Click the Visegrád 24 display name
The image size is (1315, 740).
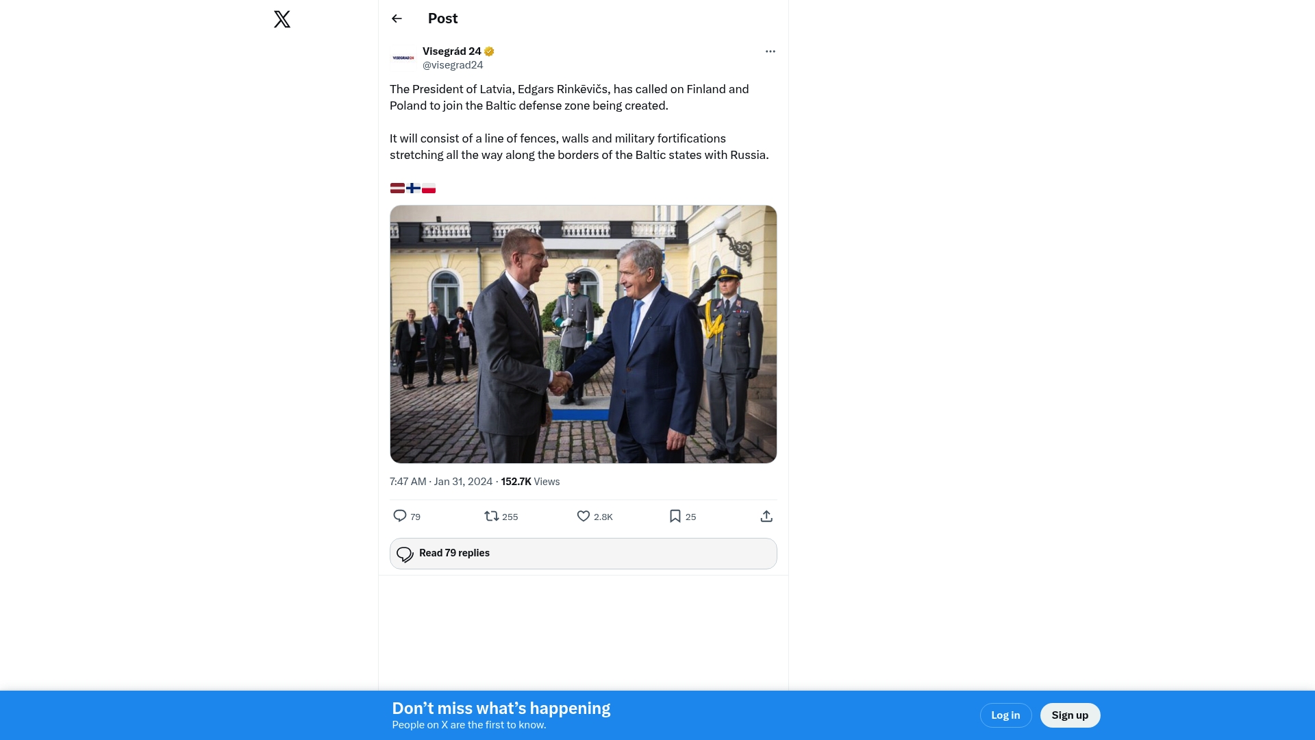pyautogui.click(x=451, y=51)
